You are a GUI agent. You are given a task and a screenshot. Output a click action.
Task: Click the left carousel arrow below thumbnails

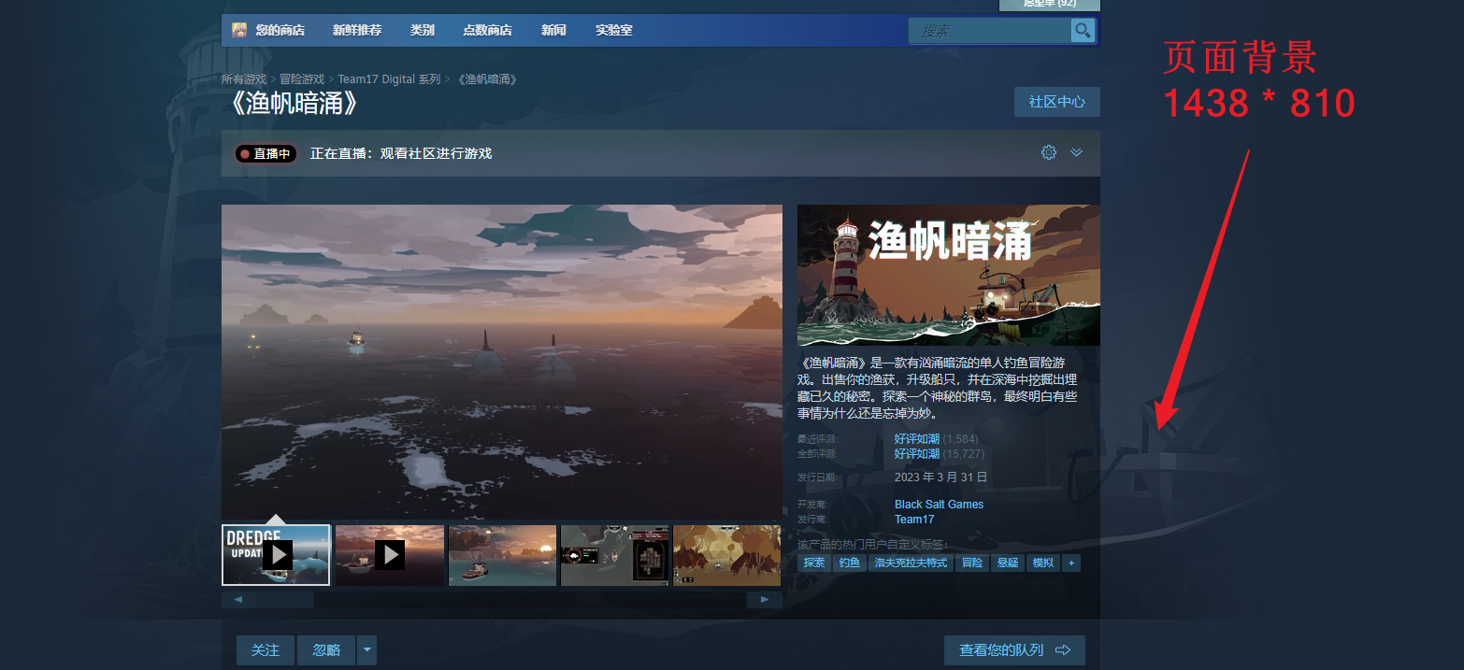click(x=238, y=599)
